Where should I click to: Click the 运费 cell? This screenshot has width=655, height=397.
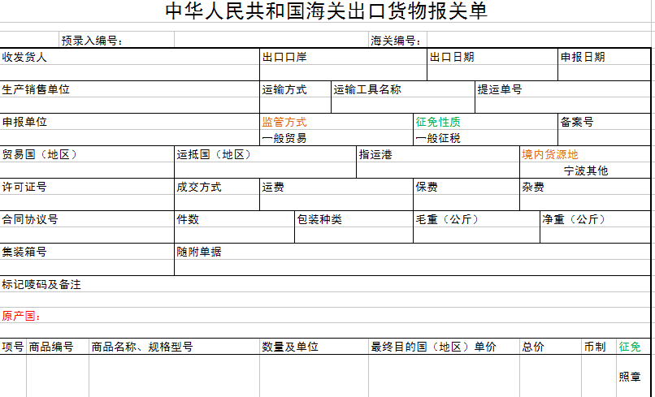(336, 187)
